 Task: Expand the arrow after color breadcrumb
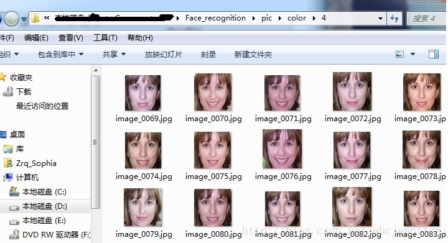pos(314,18)
